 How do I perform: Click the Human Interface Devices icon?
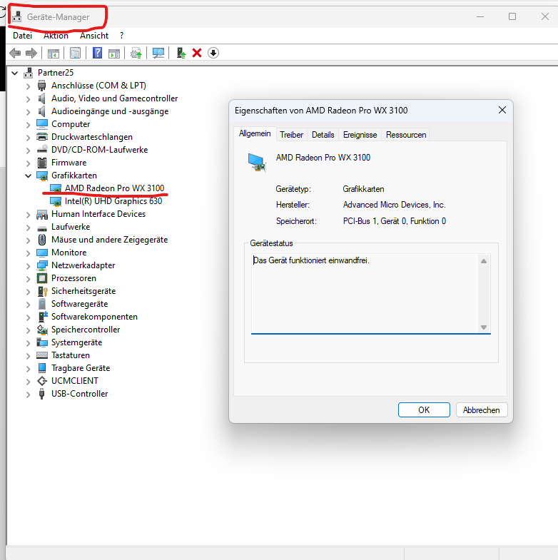pyautogui.click(x=42, y=214)
